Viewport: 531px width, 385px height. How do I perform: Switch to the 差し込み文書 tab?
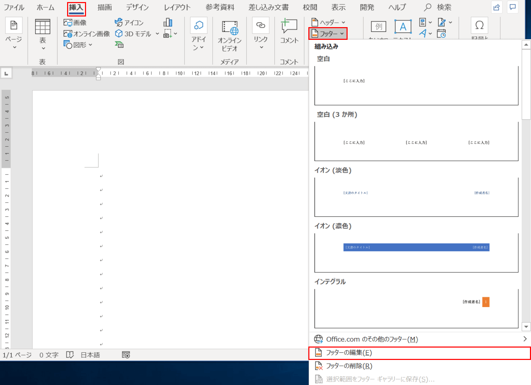[x=269, y=7]
